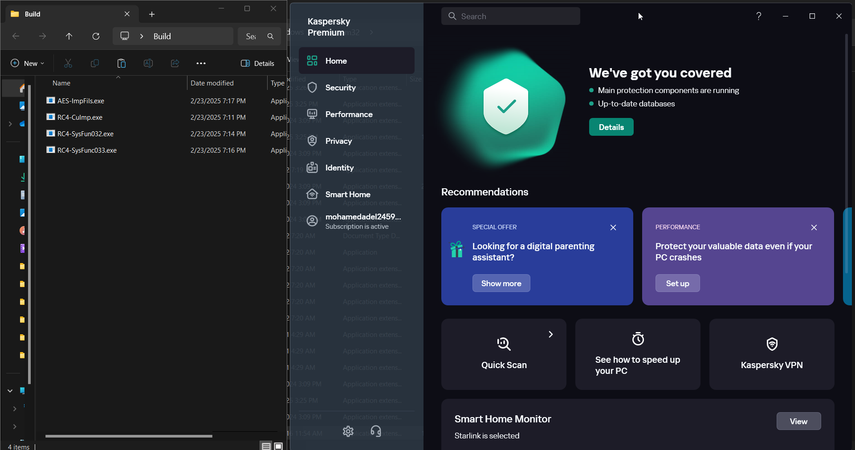Screen dimensions: 855x450
Task: Expand breadcrumb chevron before Build
Action: coord(142,36)
